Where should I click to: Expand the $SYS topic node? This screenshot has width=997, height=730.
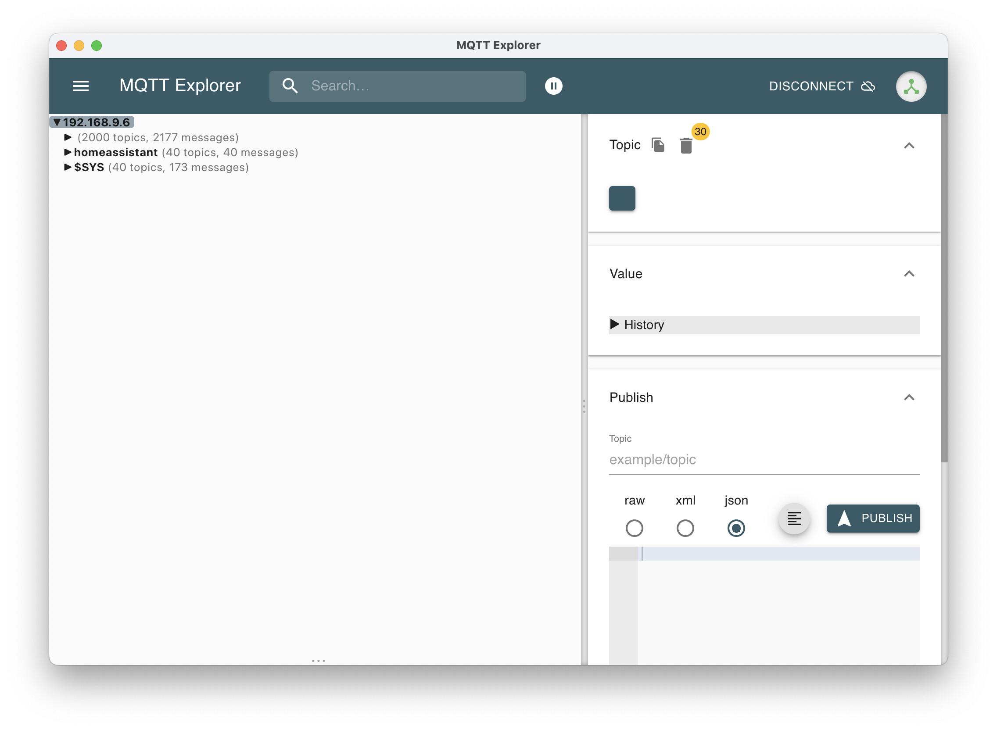coord(68,167)
